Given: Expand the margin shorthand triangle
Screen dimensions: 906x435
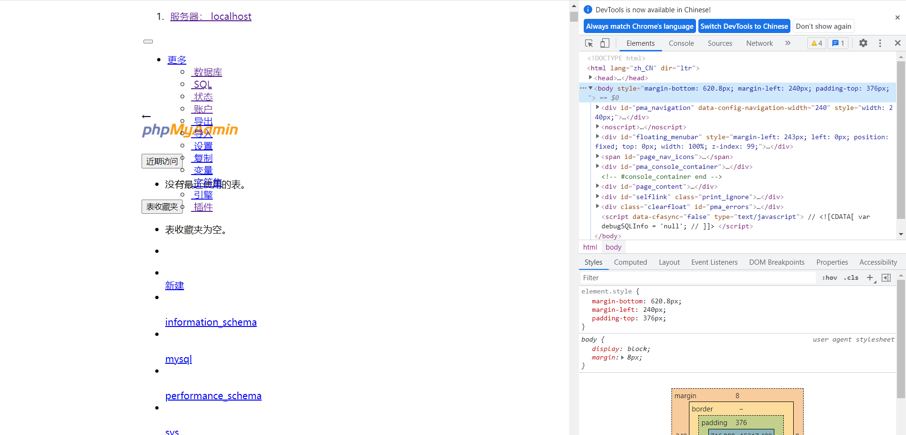Looking at the screenshot, I should click(x=623, y=358).
